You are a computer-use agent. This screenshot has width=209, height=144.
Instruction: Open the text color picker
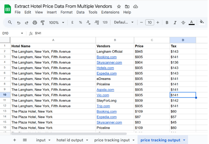[x=192, y=23]
